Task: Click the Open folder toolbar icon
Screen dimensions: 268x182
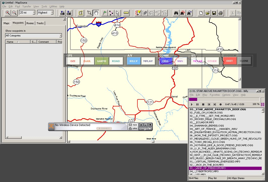Action: [207, 13]
